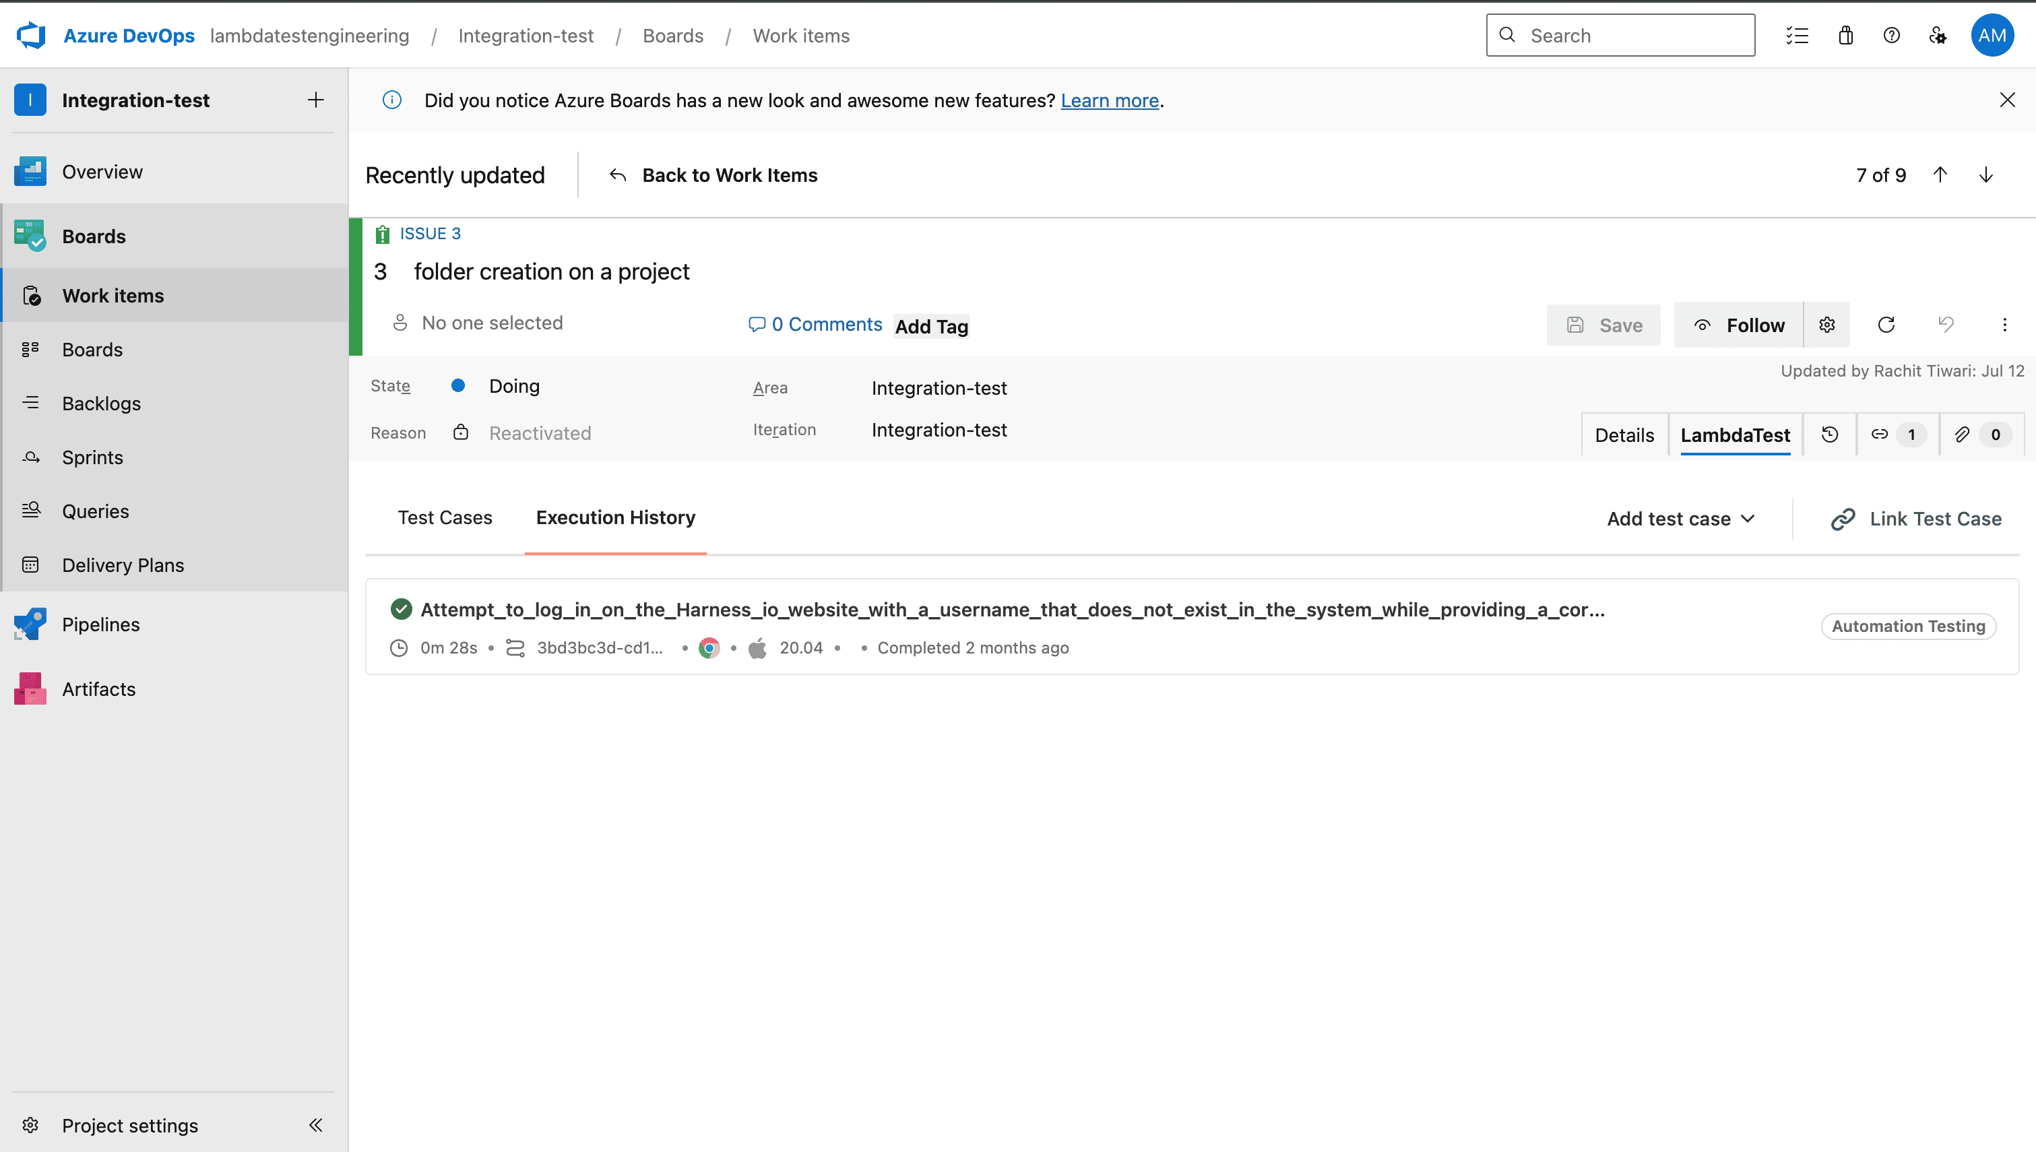
Task: Open Artifacts in sidebar
Action: [174, 689]
